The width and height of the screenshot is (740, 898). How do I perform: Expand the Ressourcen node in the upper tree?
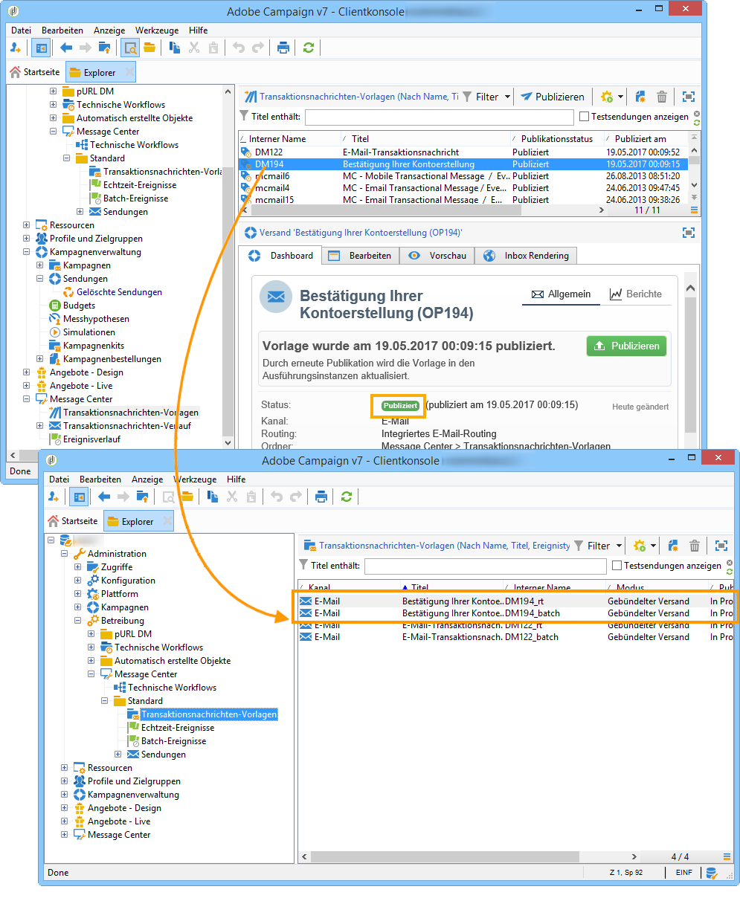[x=27, y=225]
